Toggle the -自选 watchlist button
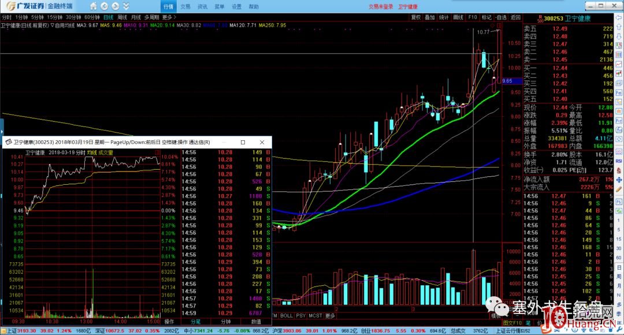This screenshot has height=335, width=624. click(x=502, y=17)
